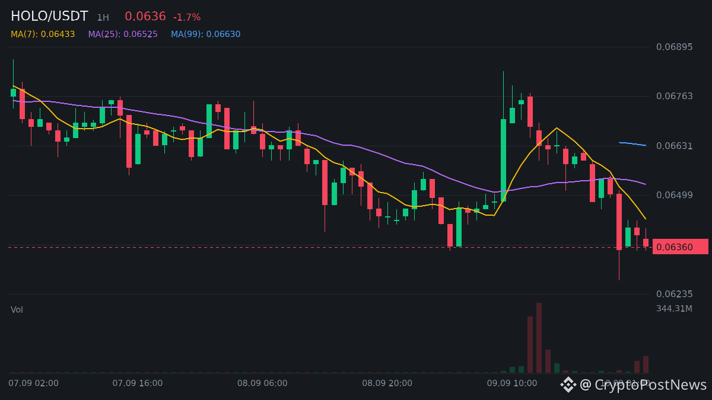Screen dimensions: 712x400
Task: Select the 08.09 20:00 time axis label
Action: tap(387, 383)
